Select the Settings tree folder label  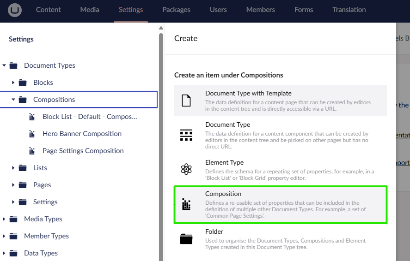[45, 202]
